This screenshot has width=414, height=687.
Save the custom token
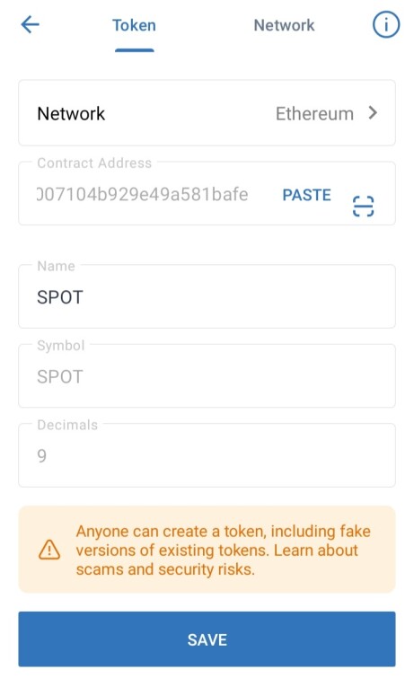[x=207, y=639]
